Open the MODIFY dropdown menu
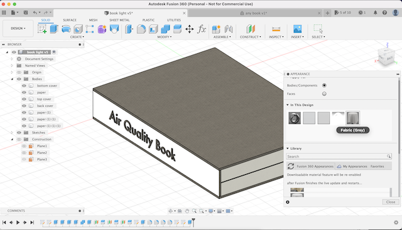402x230 pixels. pyautogui.click(x=165, y=37)
